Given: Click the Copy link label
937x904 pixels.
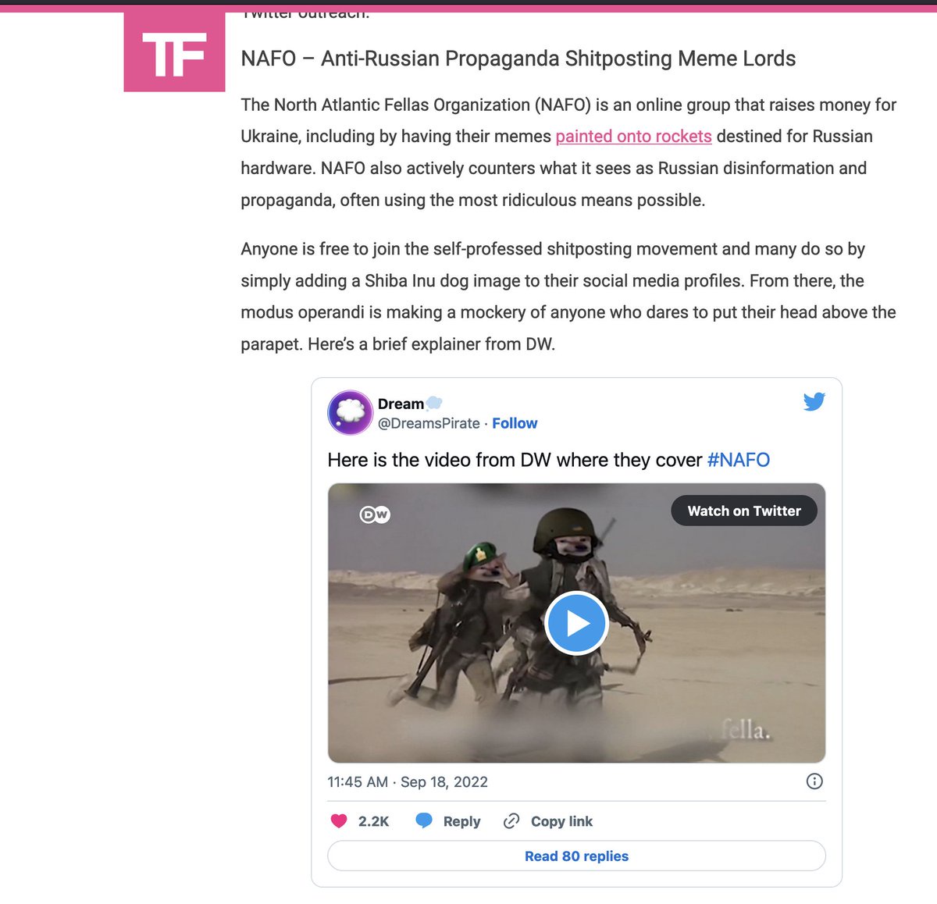Looking at the screenshot, I should 561,821.
